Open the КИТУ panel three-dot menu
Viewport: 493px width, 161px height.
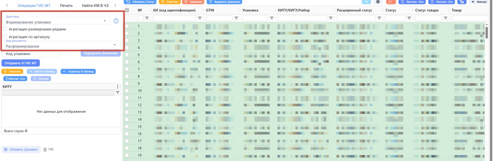[118, 86]
